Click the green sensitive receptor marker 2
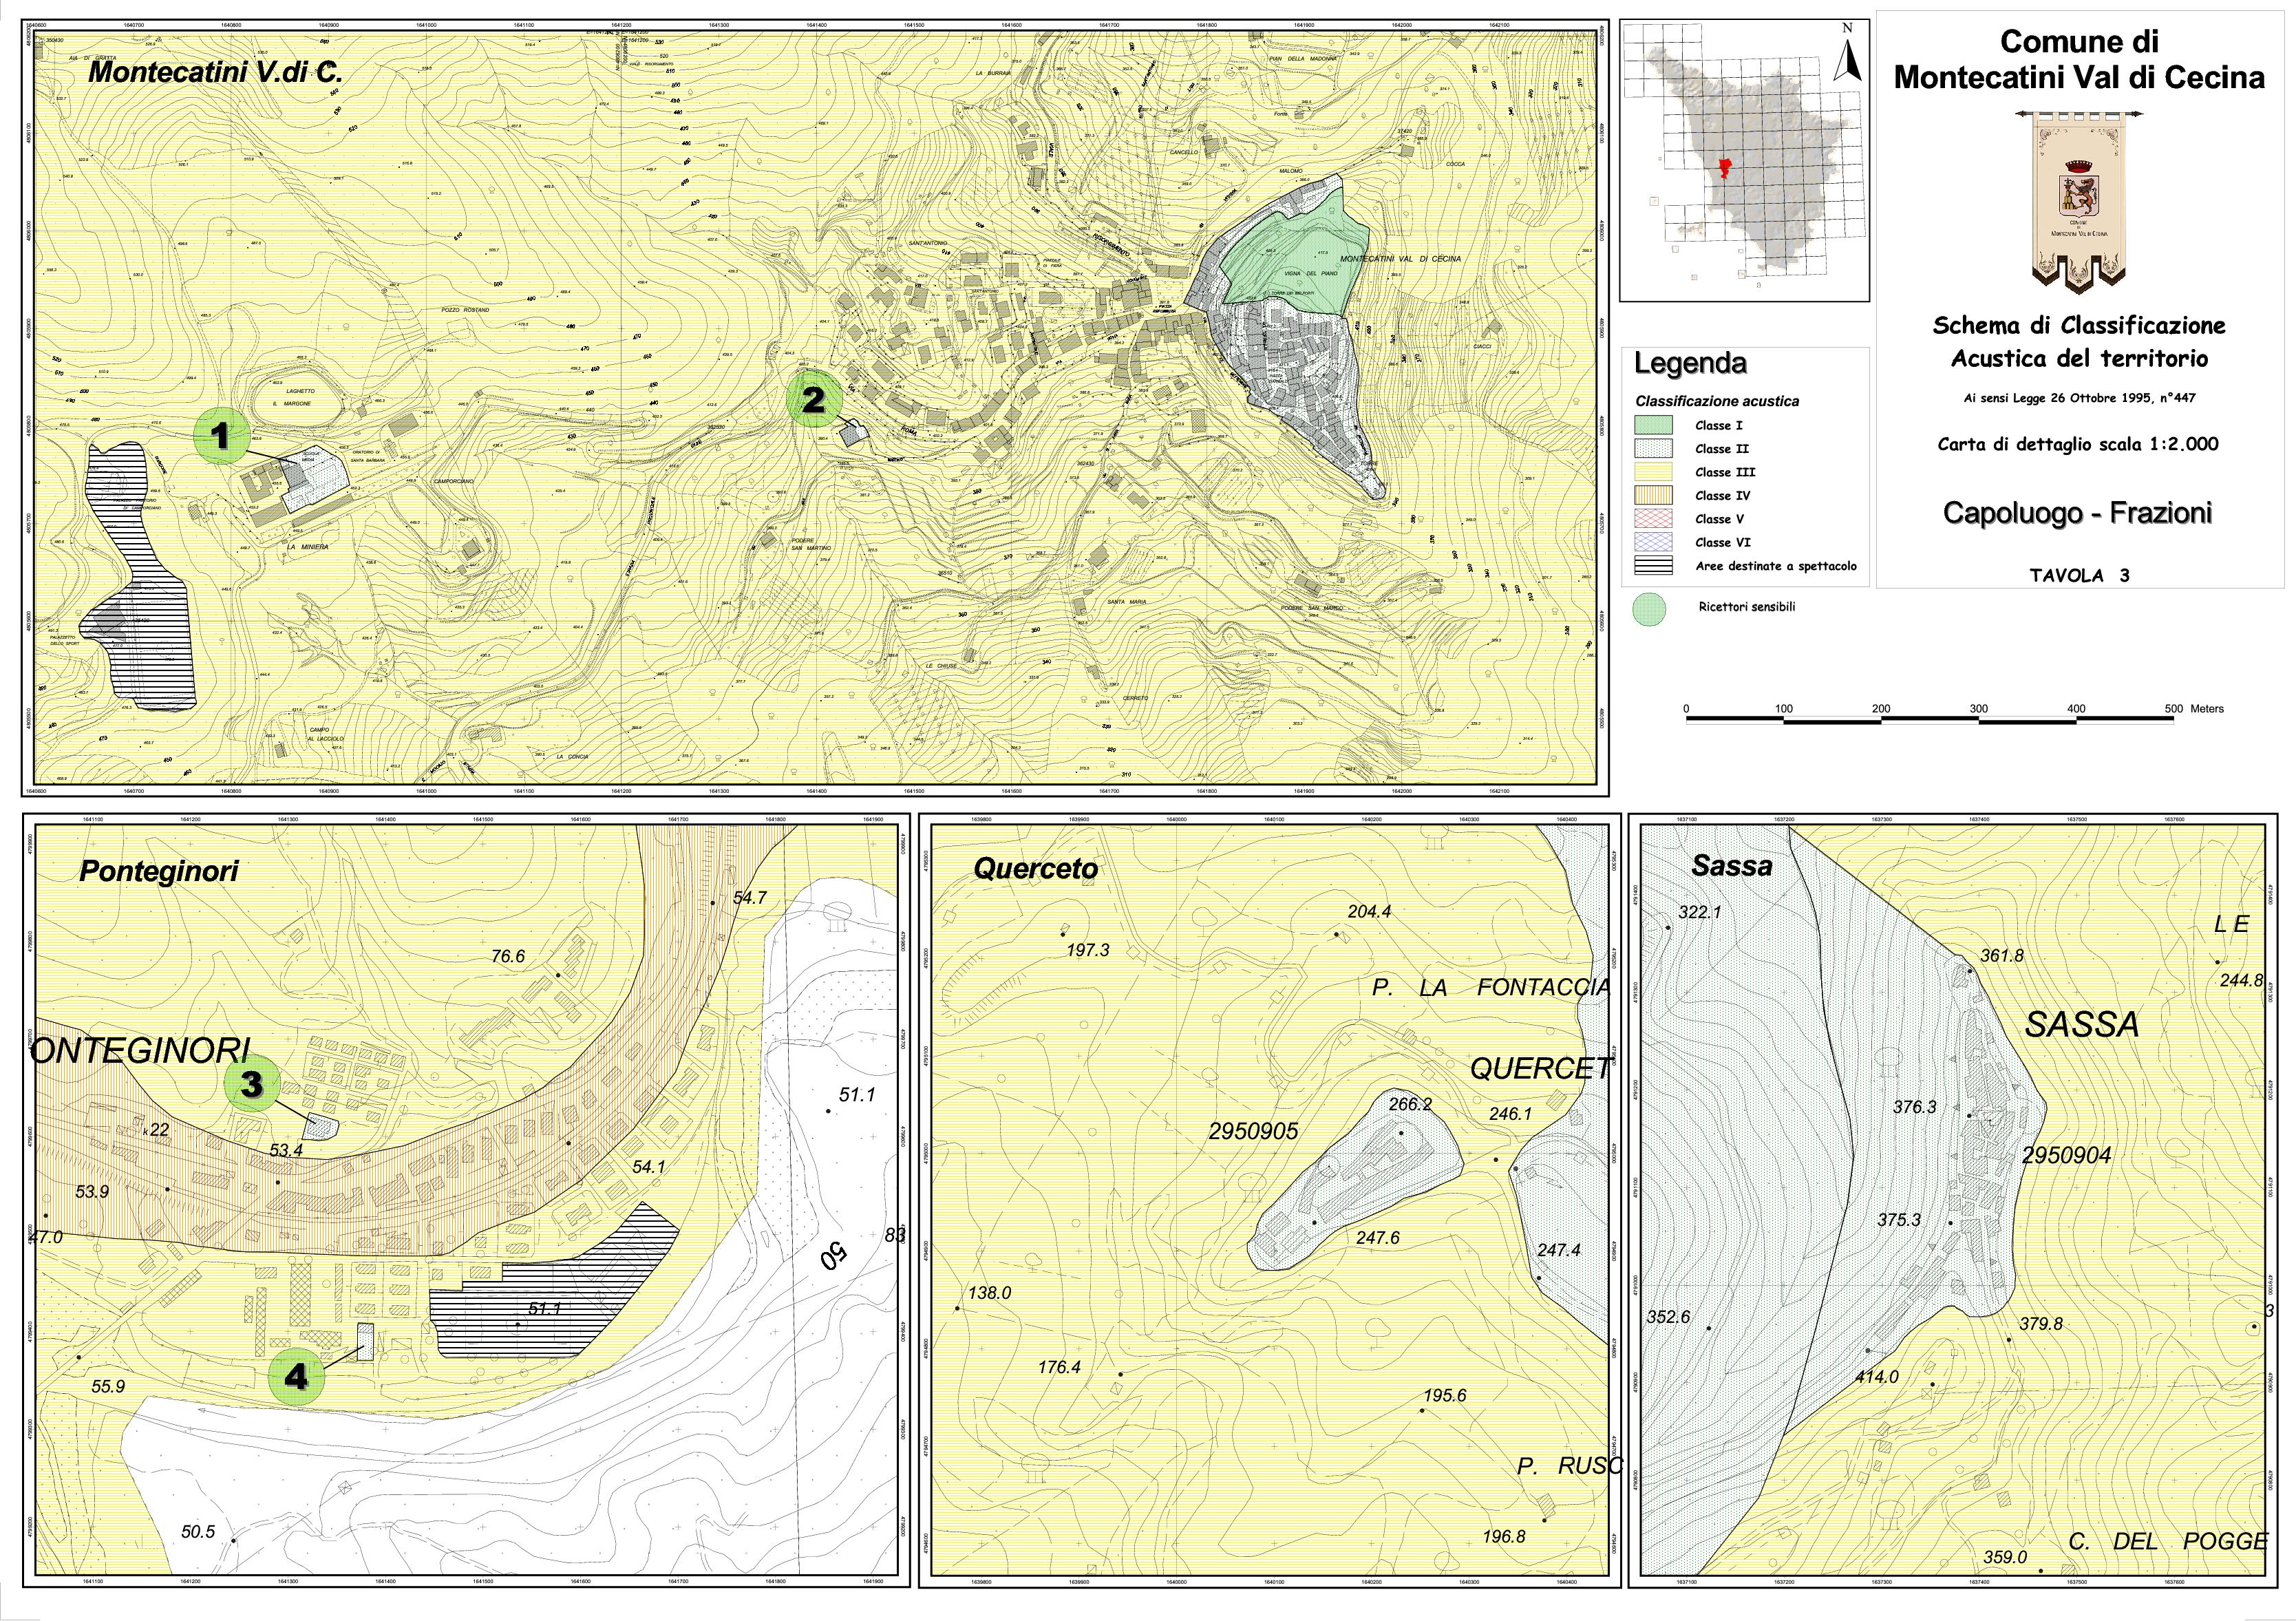Screen dimensions: 2296x1621 [x=814, y=399]
